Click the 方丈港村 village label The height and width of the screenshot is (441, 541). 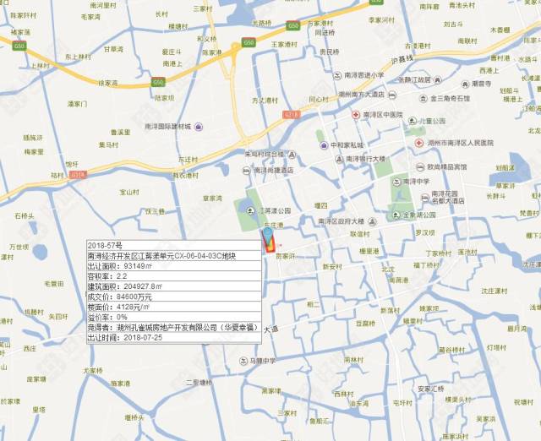click(x=265, y=101)
